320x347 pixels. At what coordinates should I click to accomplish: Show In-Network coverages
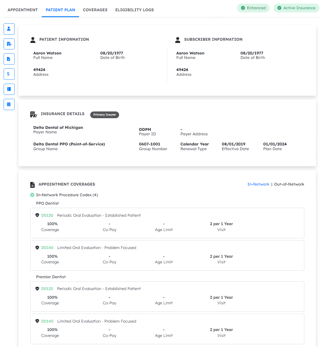pos(258,184)
